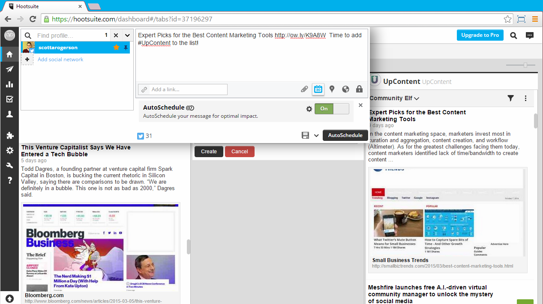Screen dimensions: 543x304
Task: Turn off the AutoSchedule On switch
Action: pyautogui.click(x=332, y=109)
